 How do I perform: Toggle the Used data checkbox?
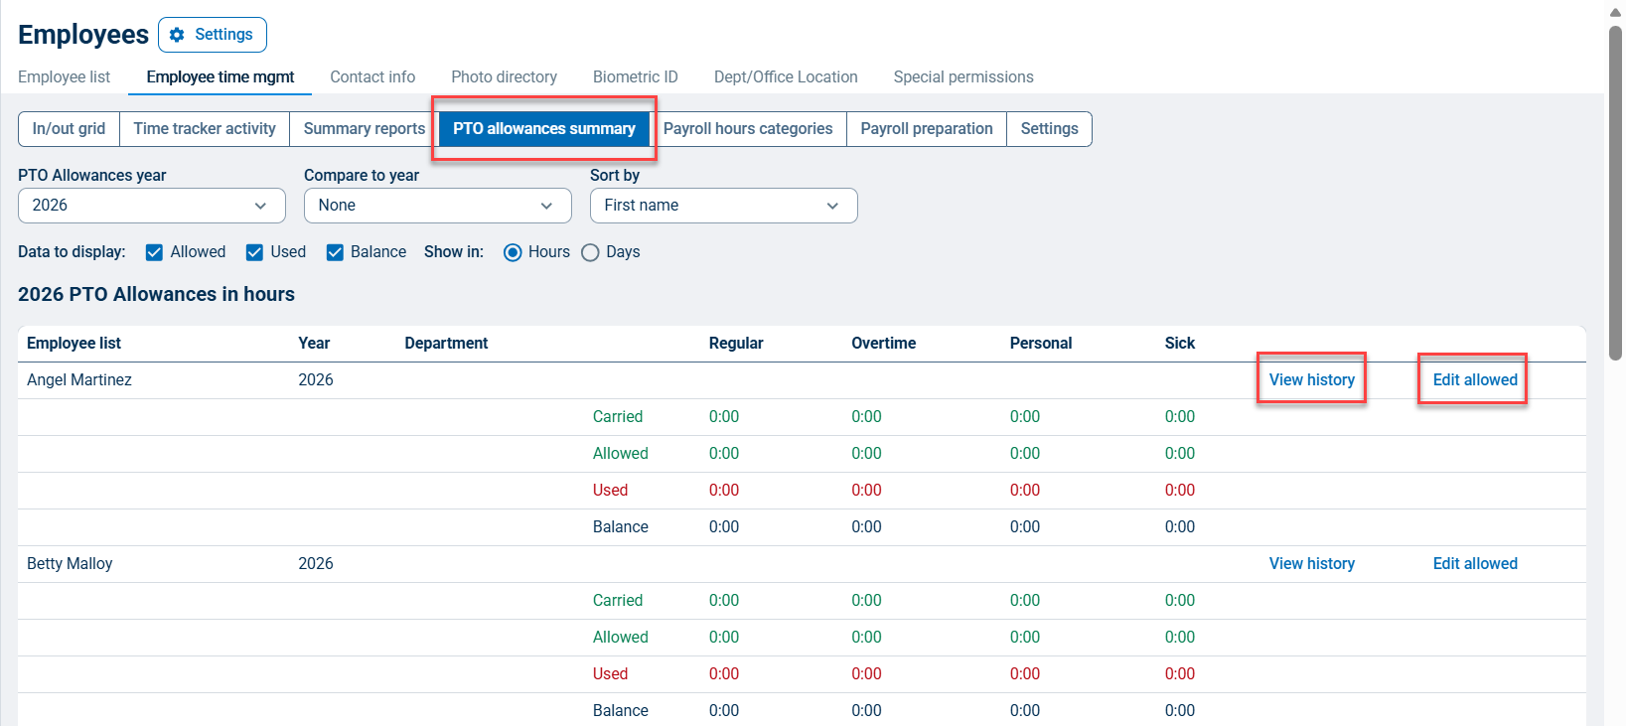click(254, 252)
